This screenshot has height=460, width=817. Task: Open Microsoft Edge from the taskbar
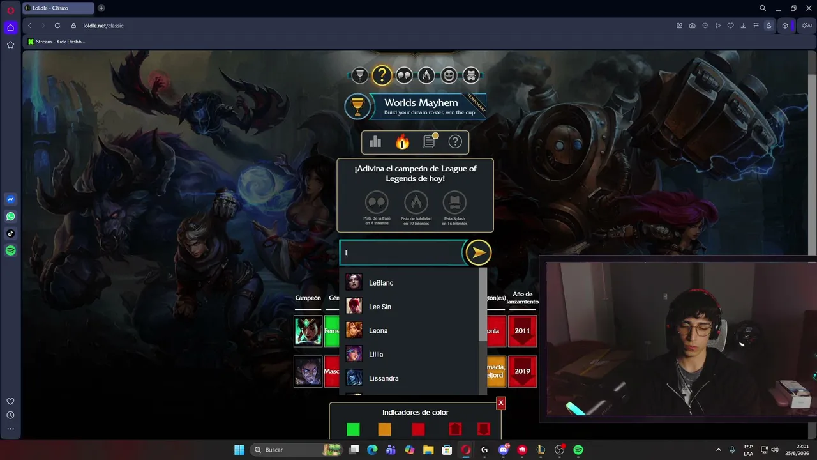[x=372, y=450]
